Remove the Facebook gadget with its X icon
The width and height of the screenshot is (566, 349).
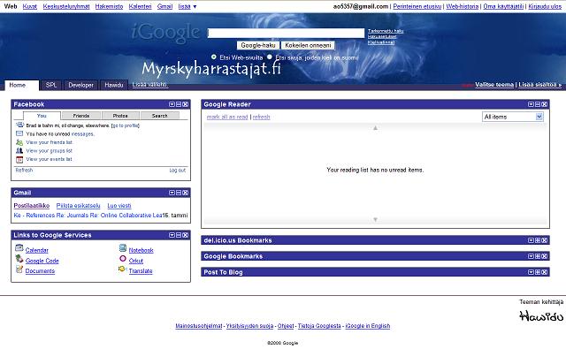coord(185,104)
